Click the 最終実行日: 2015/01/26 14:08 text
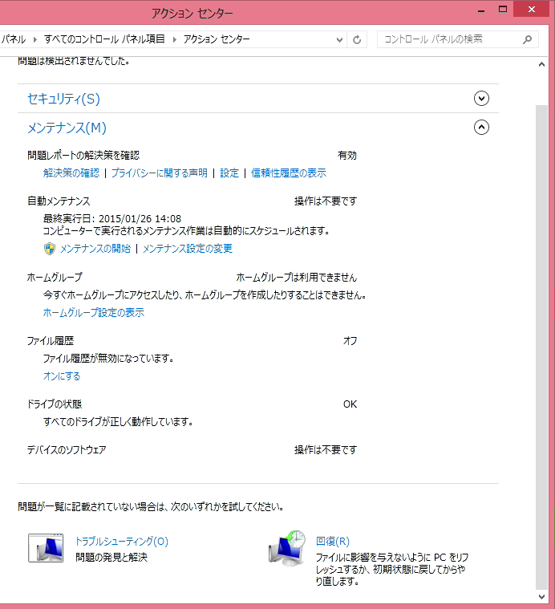The width and height of the screenshot is (555, 609). [x=112, y=219]
